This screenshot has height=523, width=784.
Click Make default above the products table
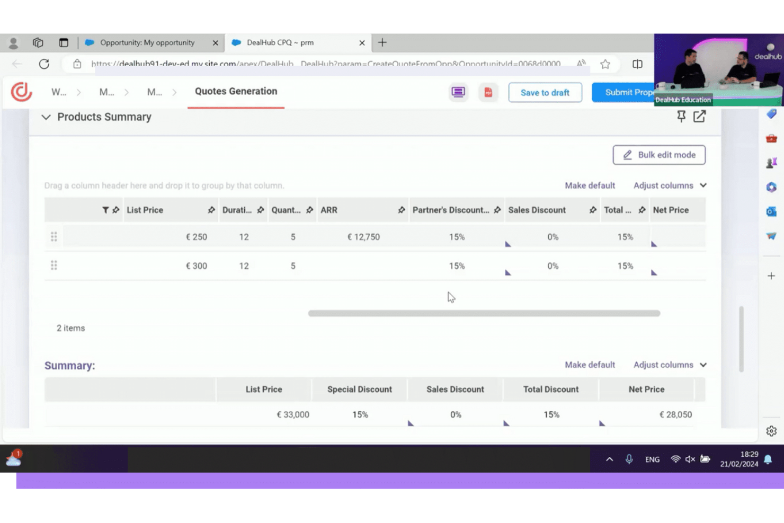[x=590, y=185]
